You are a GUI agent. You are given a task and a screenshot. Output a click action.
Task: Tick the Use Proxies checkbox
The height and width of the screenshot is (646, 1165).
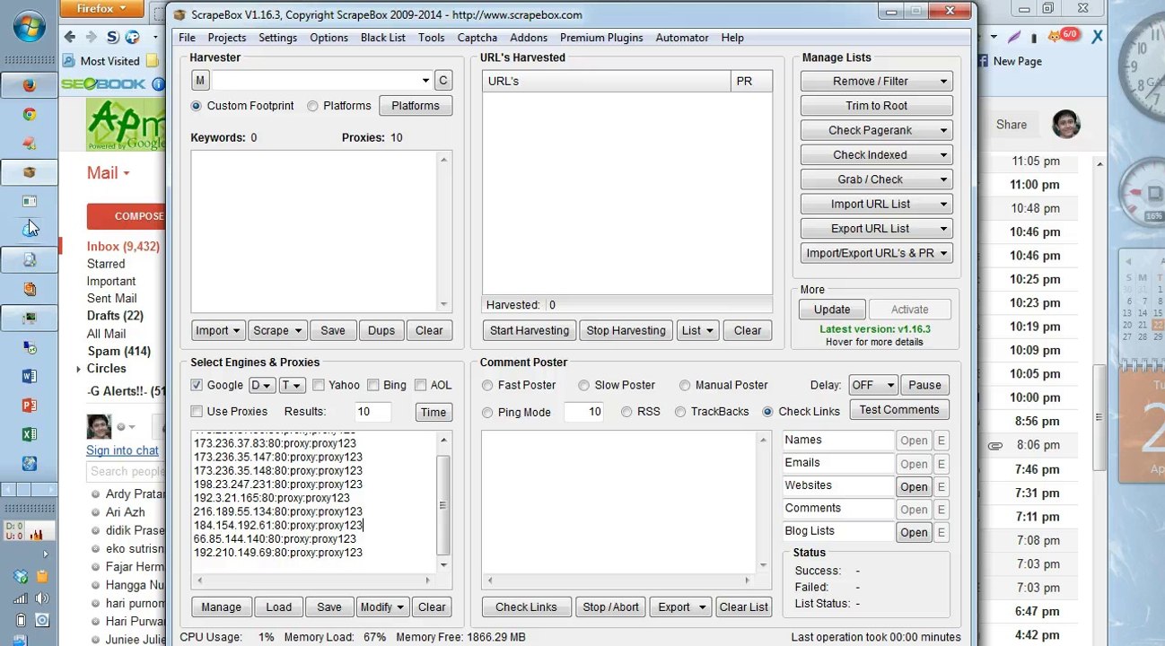[x=197, y=412]
